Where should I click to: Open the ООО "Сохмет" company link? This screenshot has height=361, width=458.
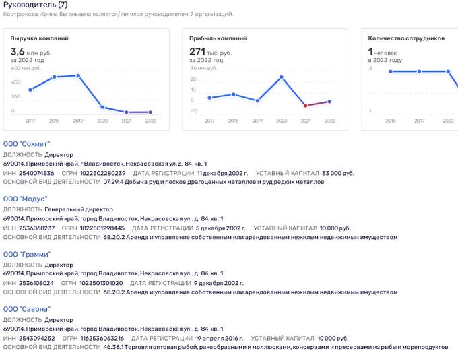point(26,144)
